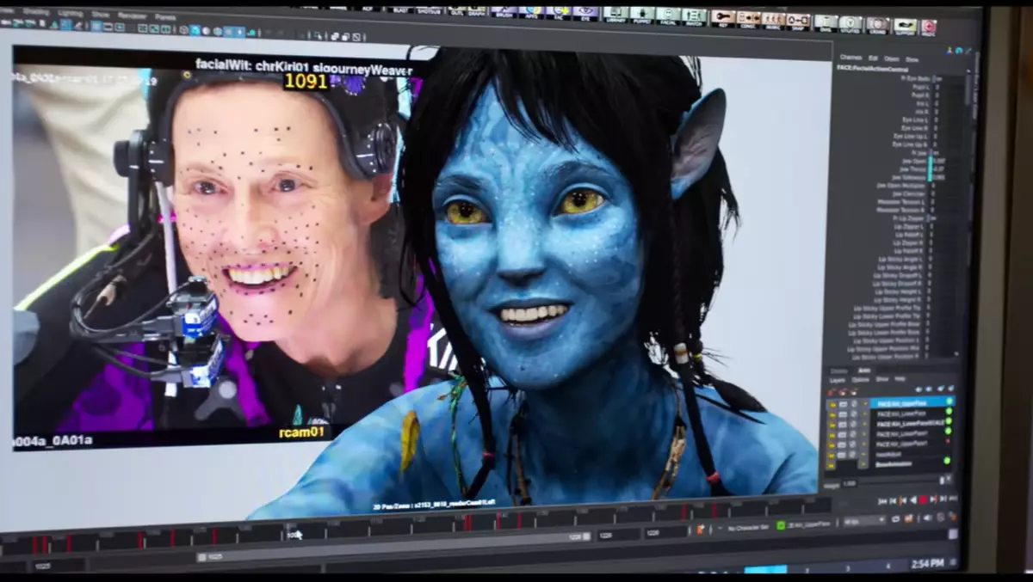Viewport: 1033px width, 582px height.
Task: Click the BRUSH shelf tool icon
Action: (x=503, y=12)
